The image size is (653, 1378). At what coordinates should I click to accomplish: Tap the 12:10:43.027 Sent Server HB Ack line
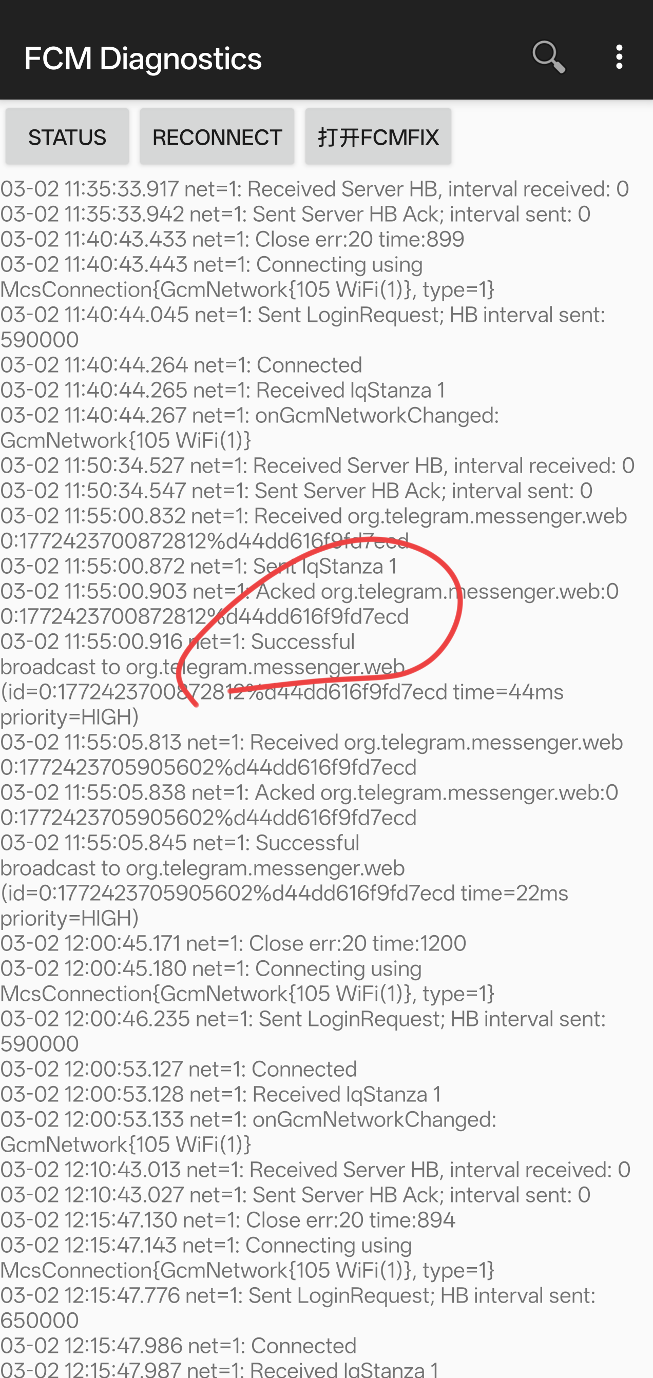[x=296, y=1194]
